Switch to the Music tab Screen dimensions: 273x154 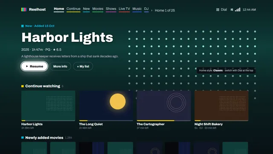(137, 9)
